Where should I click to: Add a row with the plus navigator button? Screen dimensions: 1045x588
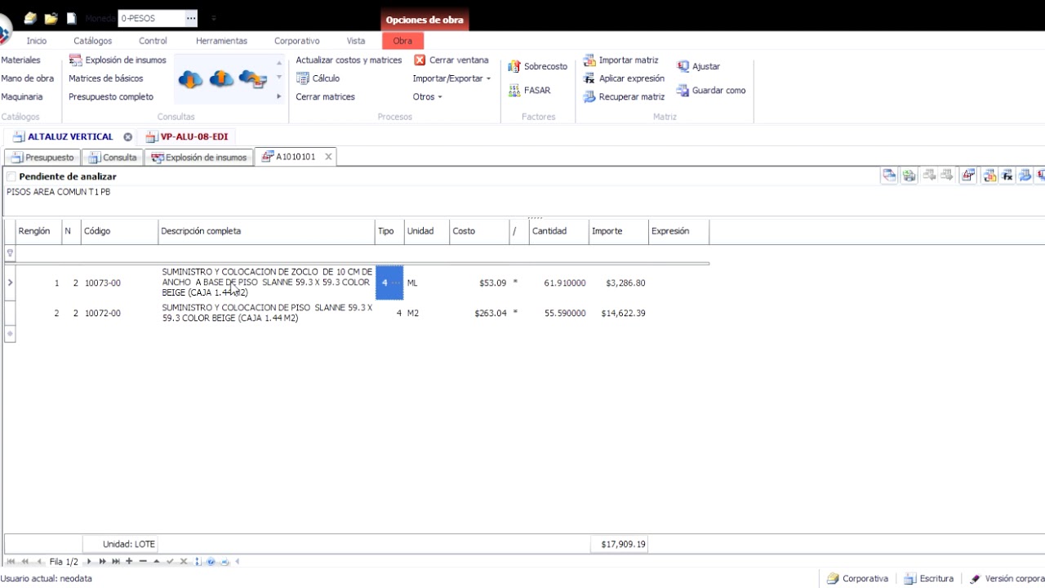(129, 562)
